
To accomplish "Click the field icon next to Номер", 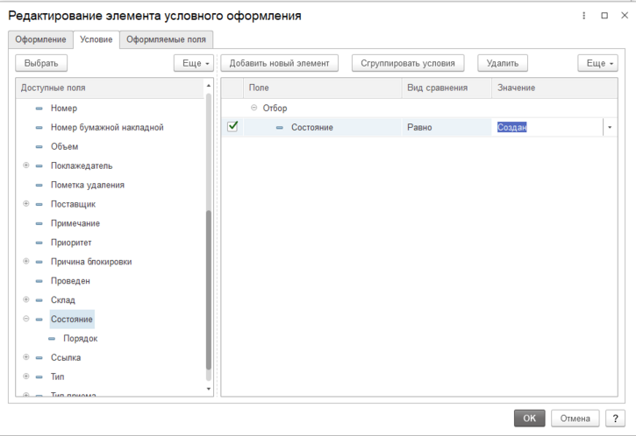I will pos(39,109).
